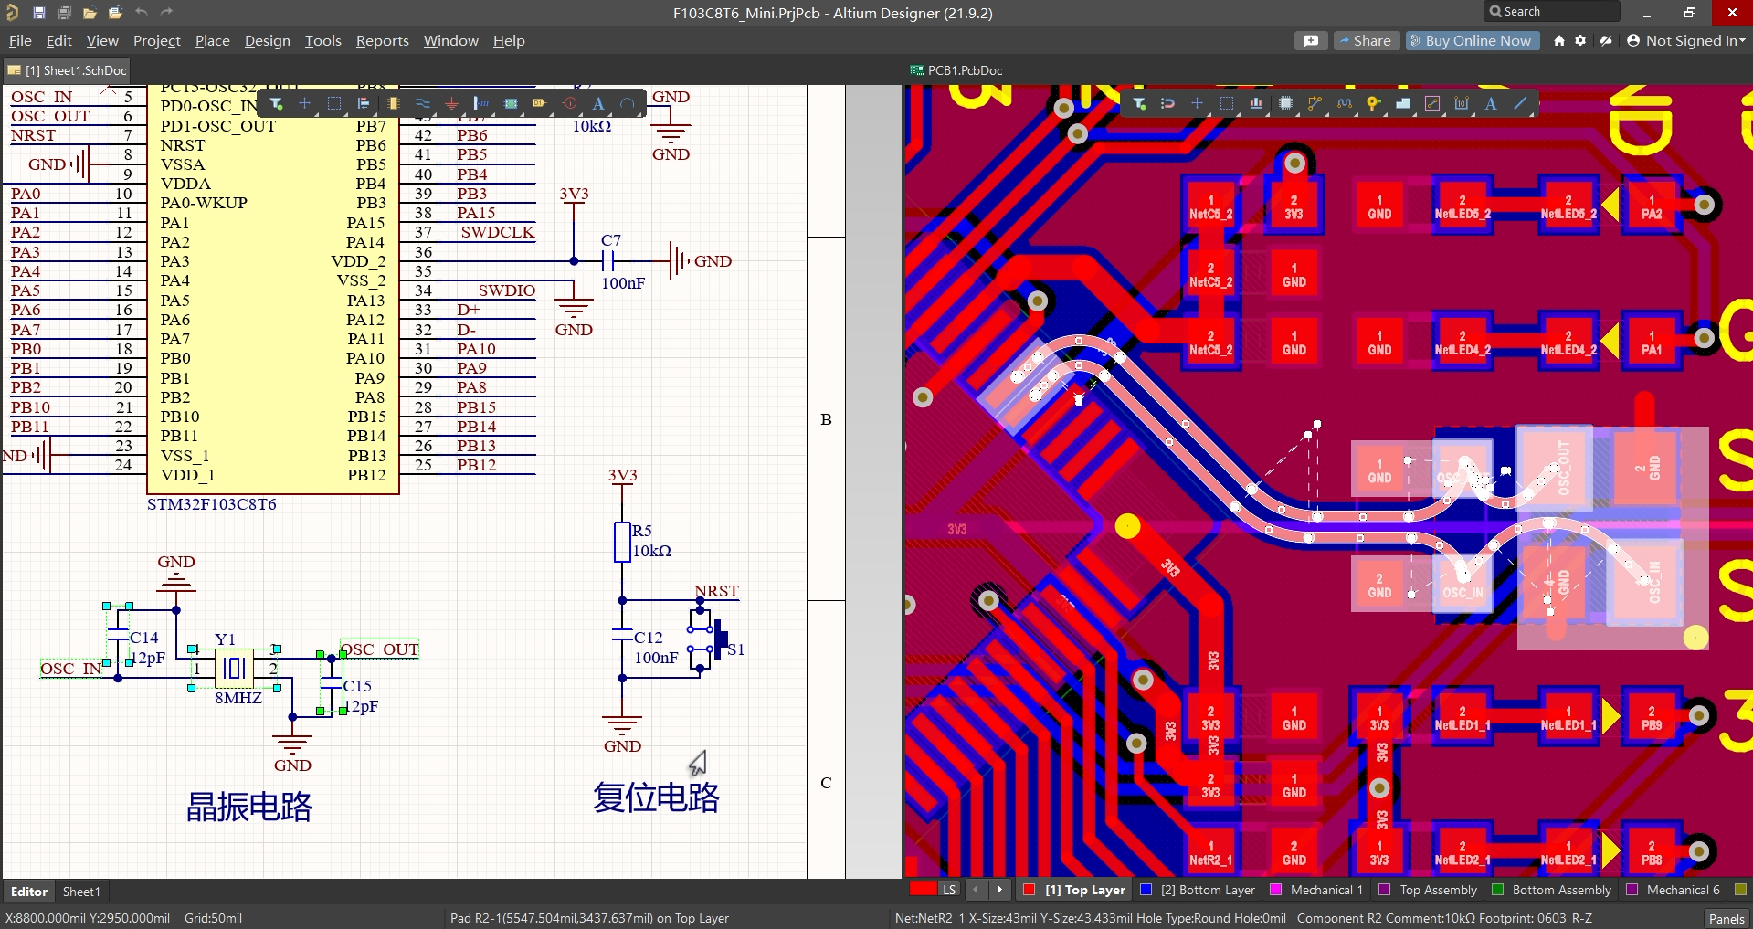Select the Place Arc tool in schematic toolbar
This screenshot has height=929, width=1753.
pos(627,103)
